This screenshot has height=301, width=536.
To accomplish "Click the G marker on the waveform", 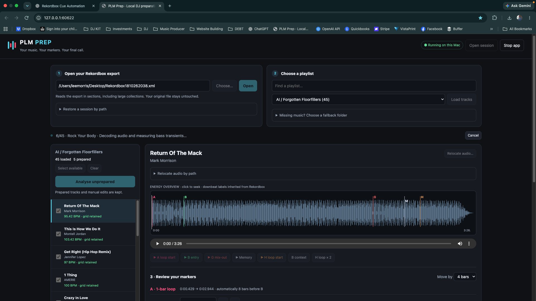I will click(375, 197).
